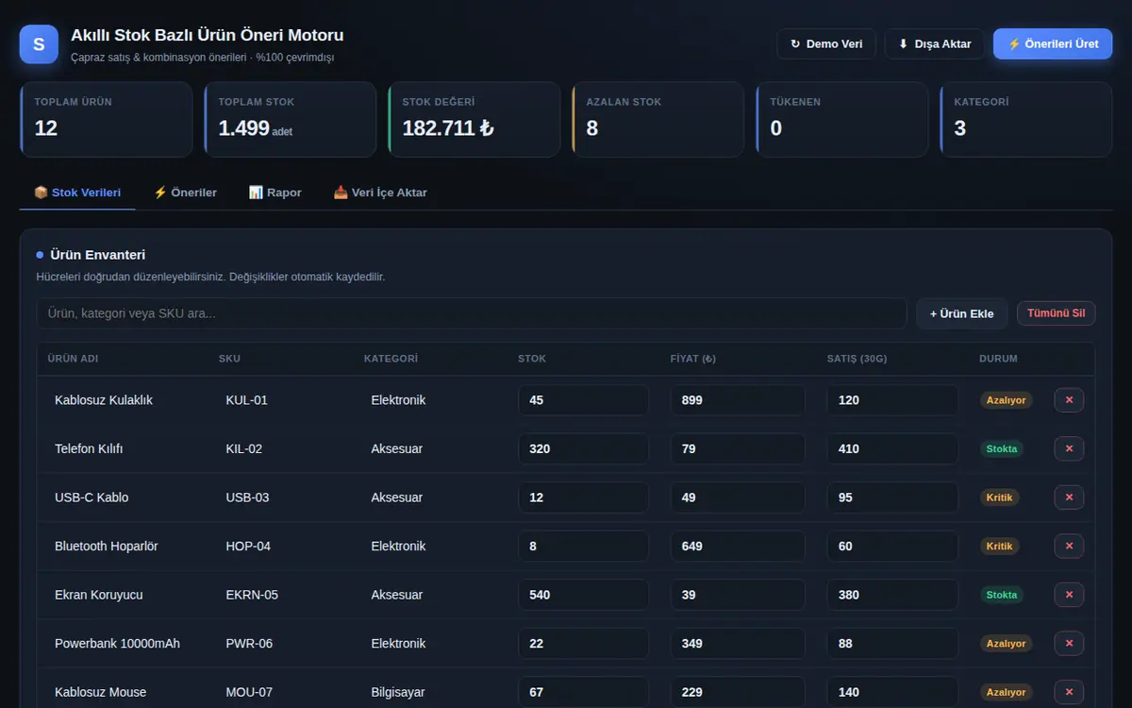Edit stock field of Telefon Kılıfı
Viewport: 1132px width, 708px height.
click(583, 448)
